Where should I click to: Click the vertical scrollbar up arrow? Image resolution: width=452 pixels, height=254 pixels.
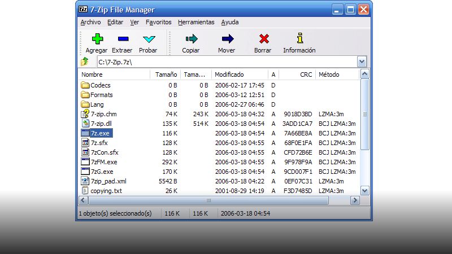click(x=364, y=74)
